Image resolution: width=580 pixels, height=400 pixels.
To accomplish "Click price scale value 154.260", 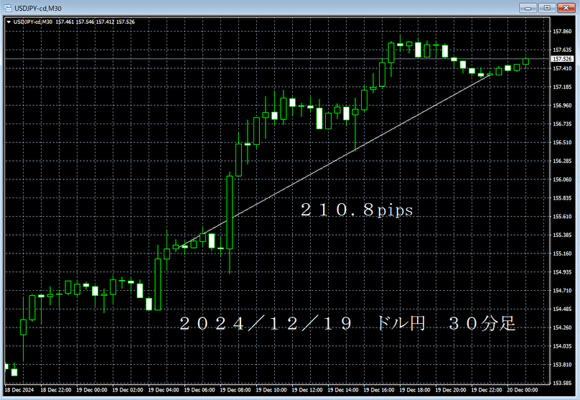I will click(x=562, y=327).
